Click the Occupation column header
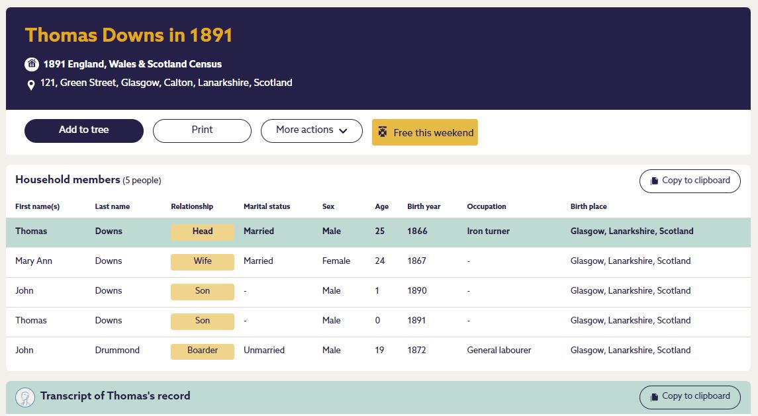The height and width of the screenshot is (416, 758). tap(486, 206)
